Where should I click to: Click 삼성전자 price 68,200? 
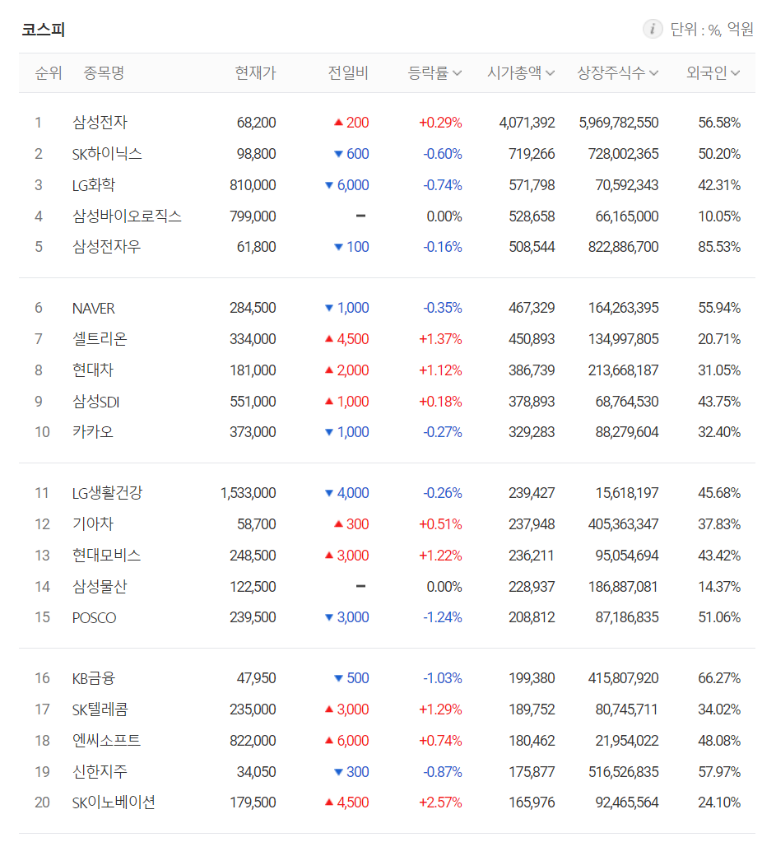pyautogui.click(x=256, y=123)
